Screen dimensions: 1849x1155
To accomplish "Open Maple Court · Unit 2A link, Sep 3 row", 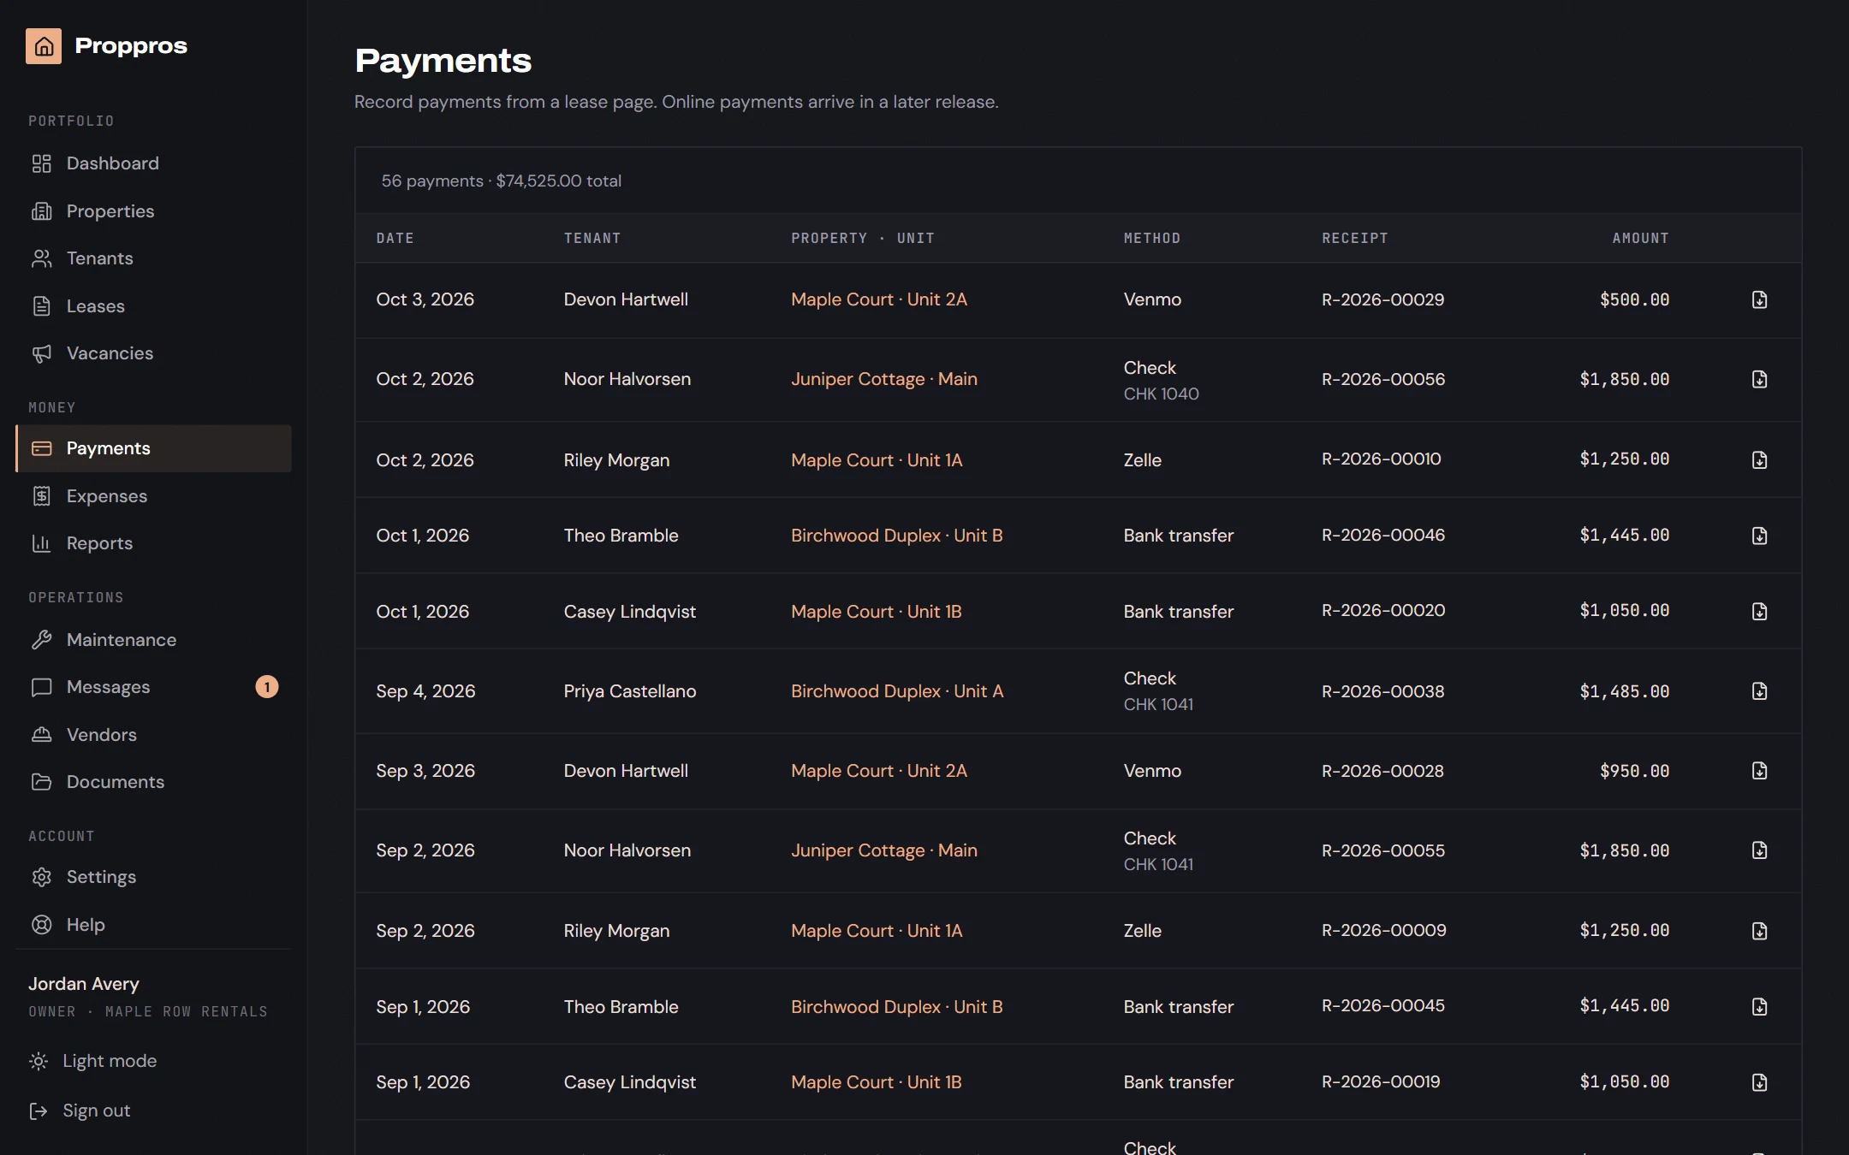I will pyautogui.click(x=878, y=771).
